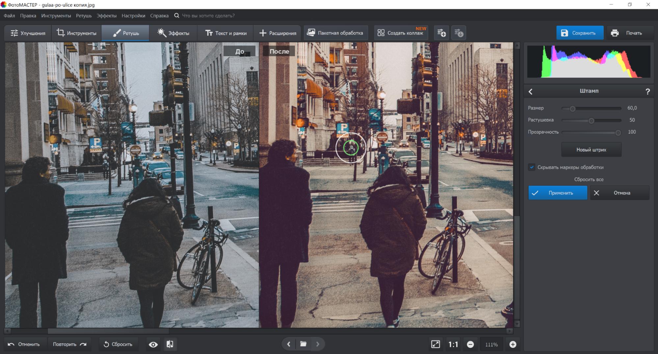658x354 pixels.
Task: Go to the previous image arrow
Action: coord(289,344)
